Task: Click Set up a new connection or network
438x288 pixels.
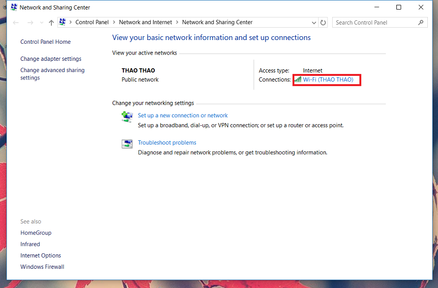Action: point(183,115)
